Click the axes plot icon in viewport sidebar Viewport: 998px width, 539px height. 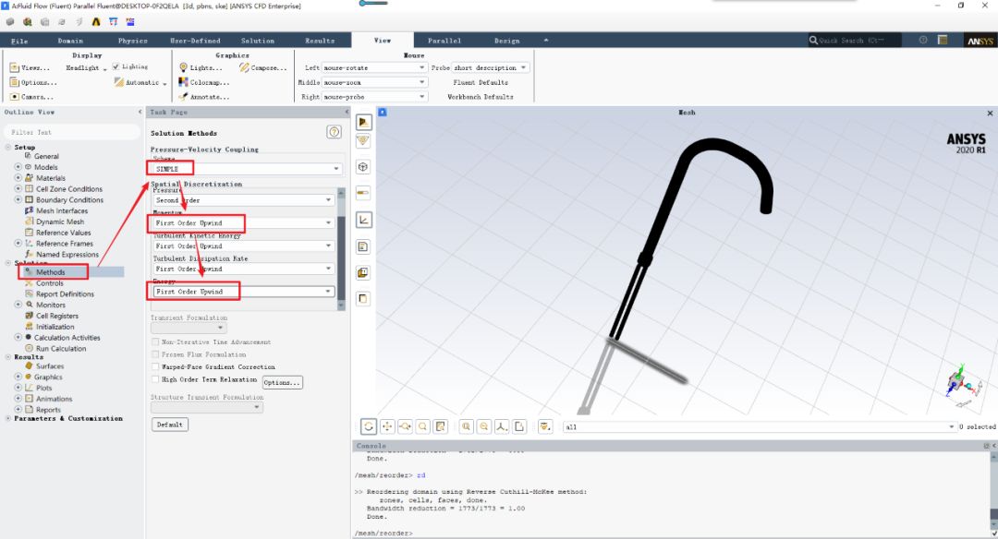pyautogui.click(x=363, y=220)
